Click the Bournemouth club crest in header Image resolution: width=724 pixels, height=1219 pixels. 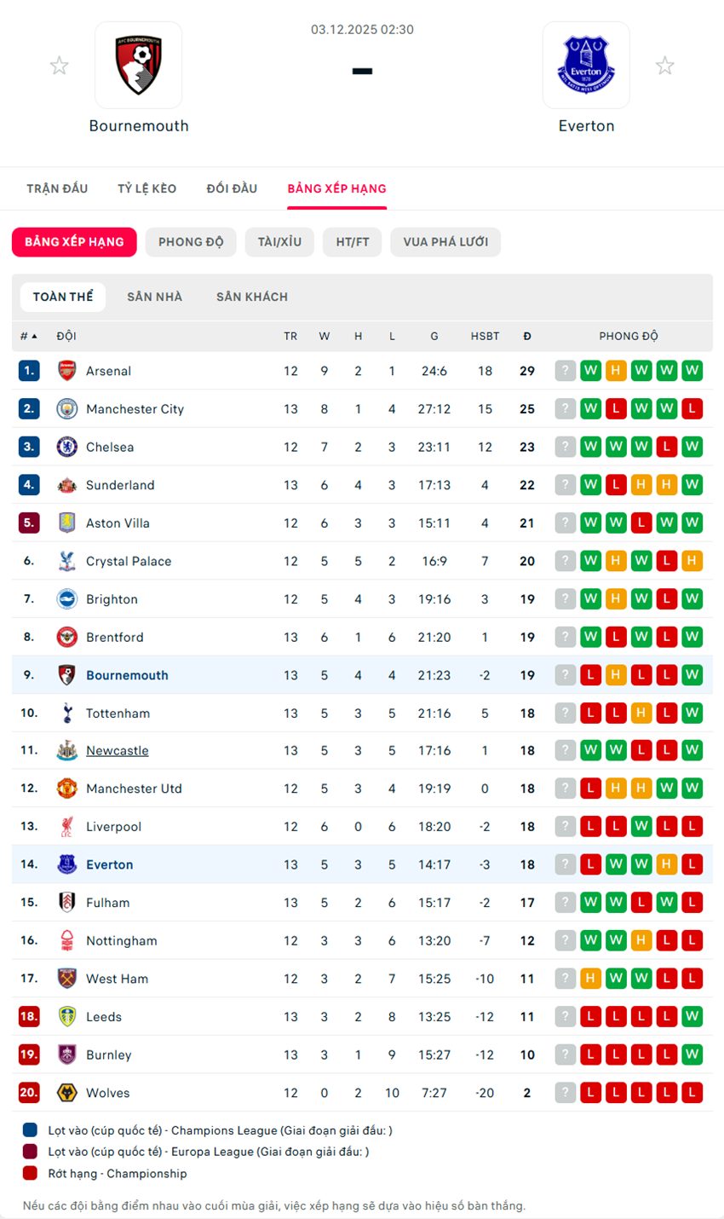click(x=138, y=66)
